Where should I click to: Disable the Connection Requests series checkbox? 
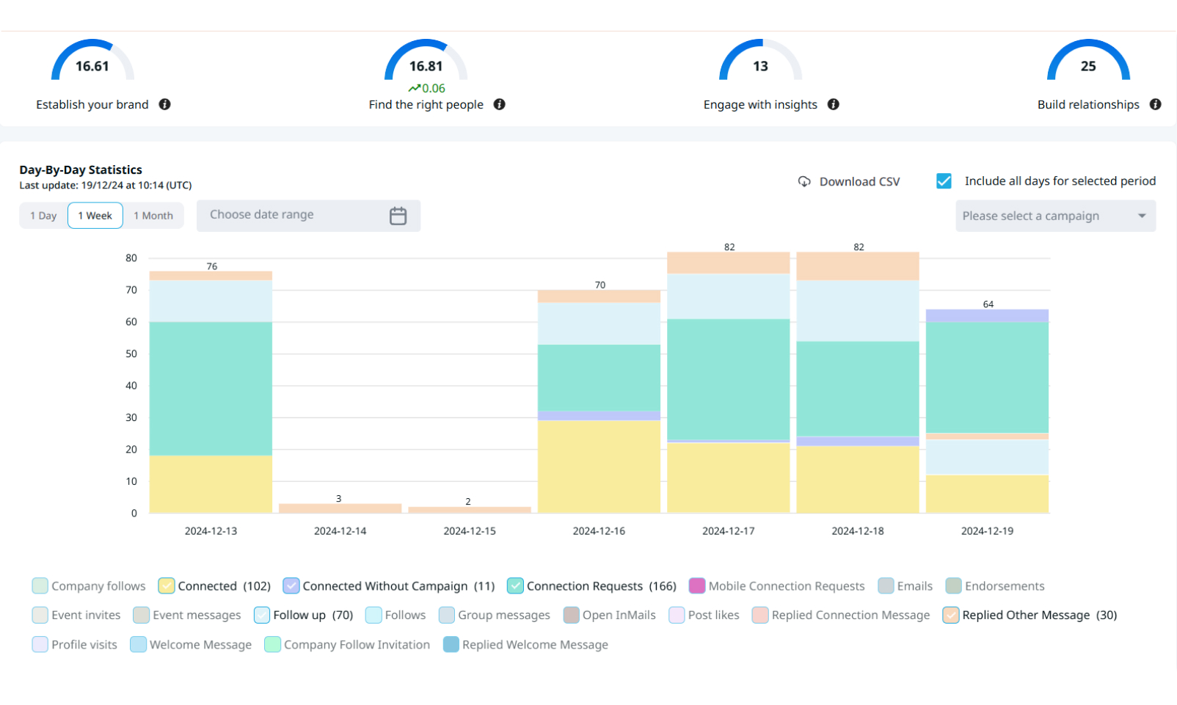pos(515,585)
